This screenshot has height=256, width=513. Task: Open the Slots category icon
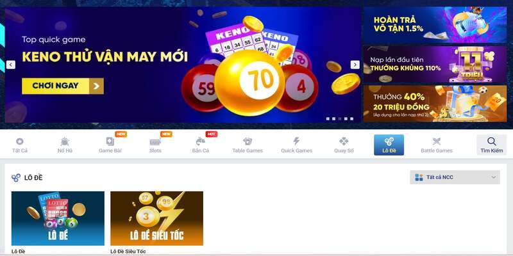[x=155, y=141]
